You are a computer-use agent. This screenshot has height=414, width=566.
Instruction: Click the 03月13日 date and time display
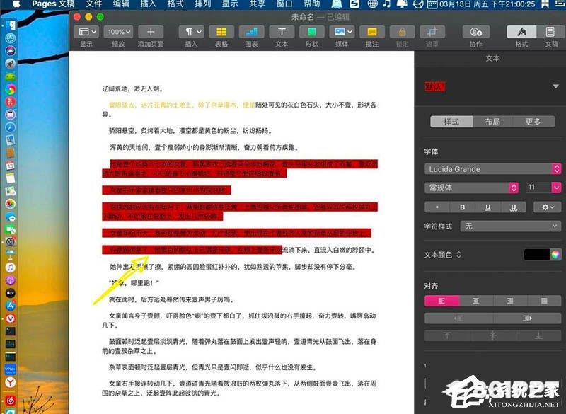[487, 4]
